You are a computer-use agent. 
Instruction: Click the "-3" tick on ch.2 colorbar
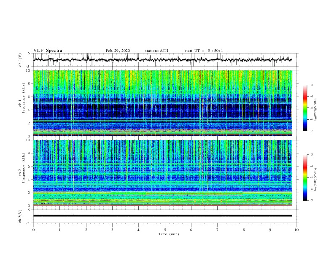pyautogui.click(x=311, y=155)
